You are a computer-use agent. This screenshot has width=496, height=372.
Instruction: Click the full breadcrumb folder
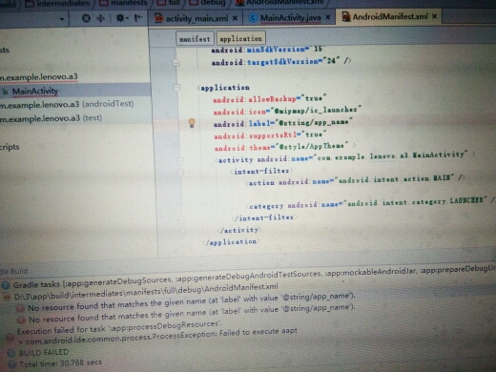(x=169, y=3)
